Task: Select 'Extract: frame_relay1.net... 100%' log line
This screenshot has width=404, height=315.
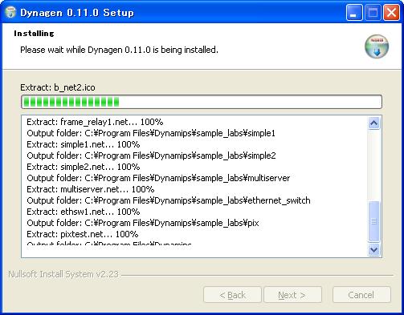Action: (x=95, y=122)
